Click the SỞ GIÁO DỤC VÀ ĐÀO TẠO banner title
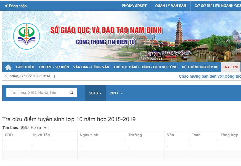This screenshot has width=241, height=166. click(106, 30)
